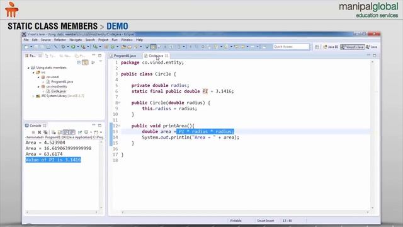The width and height of the screenshot is (403, 227).
Task: Maximize the Package Explorer panel
Action: [99, 55]
